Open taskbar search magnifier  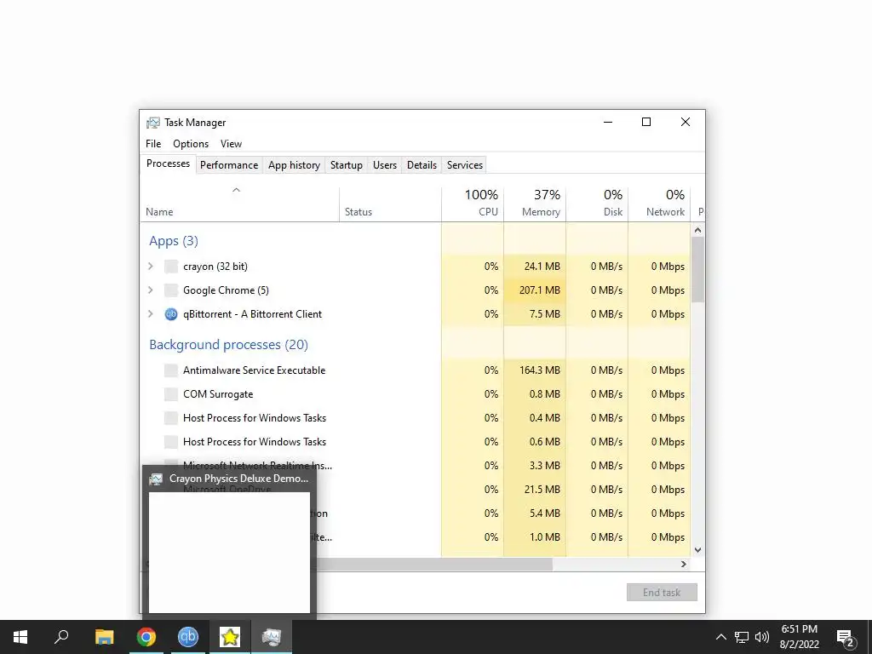pyautogui.click(x=61, y=637)
